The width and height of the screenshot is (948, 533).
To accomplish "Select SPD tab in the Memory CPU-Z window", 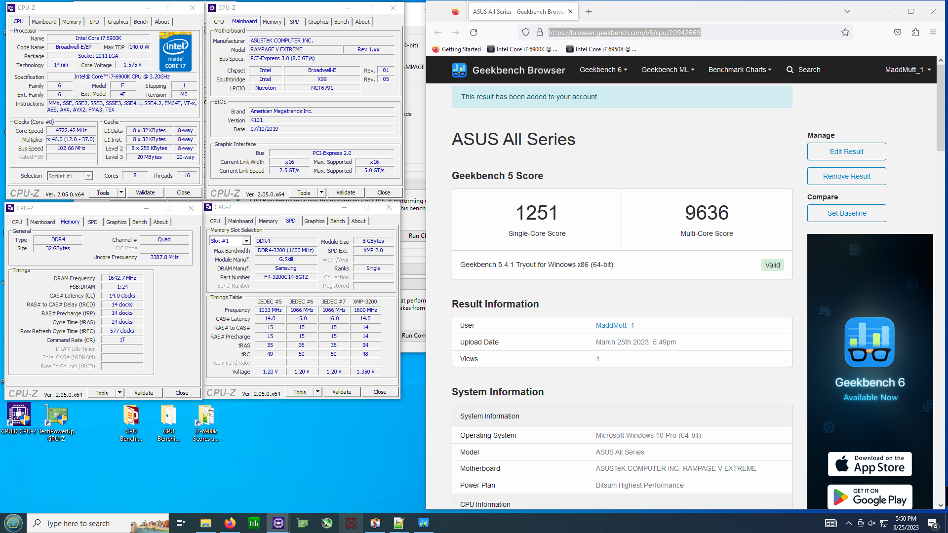I will point(93,222).
